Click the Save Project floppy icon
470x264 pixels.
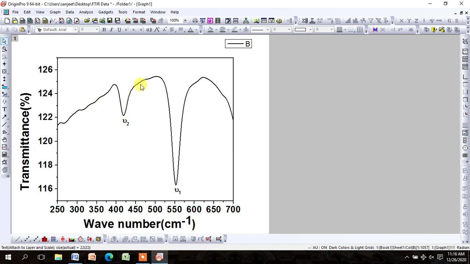109,21
